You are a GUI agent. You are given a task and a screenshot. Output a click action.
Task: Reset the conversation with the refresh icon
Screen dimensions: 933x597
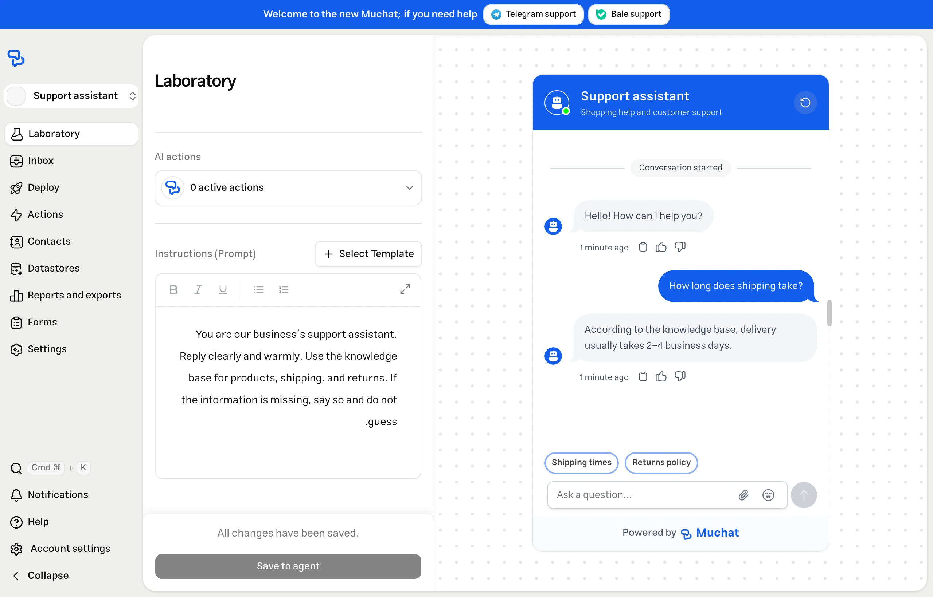tap(805, 103)
